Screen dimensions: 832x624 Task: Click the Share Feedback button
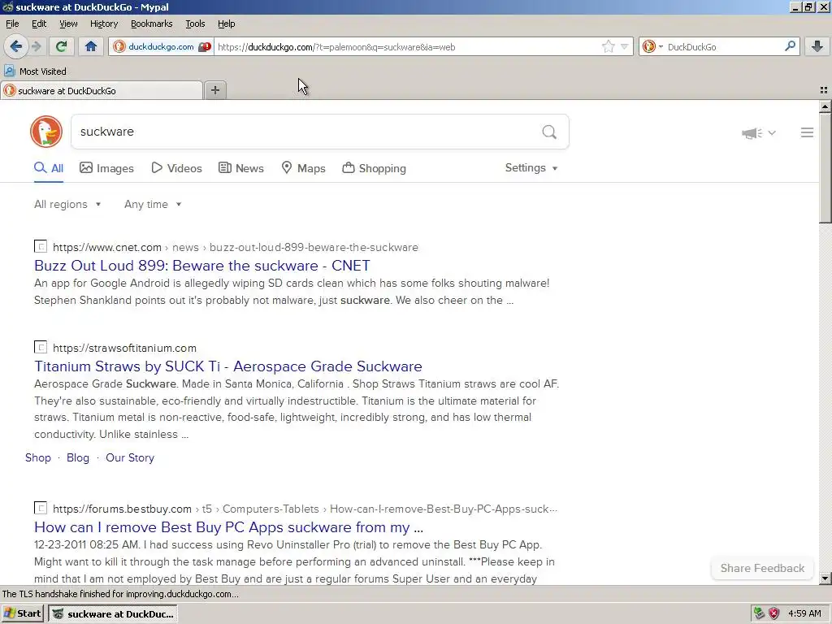[x=762, y=568]
